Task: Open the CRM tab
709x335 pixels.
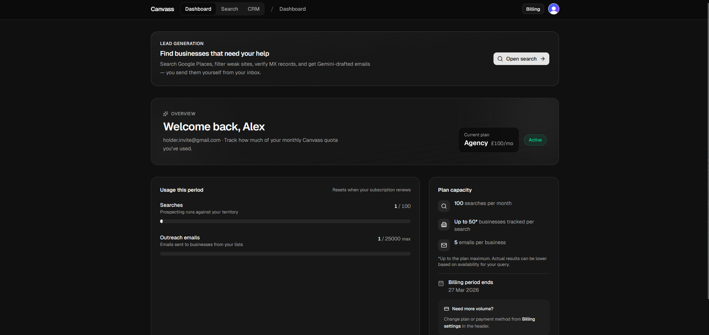Action: pos(253,9)
